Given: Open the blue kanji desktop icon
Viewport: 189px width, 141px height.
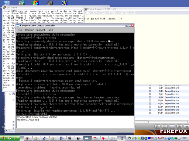Looking at the screenshot, I should tap(65, 3).
